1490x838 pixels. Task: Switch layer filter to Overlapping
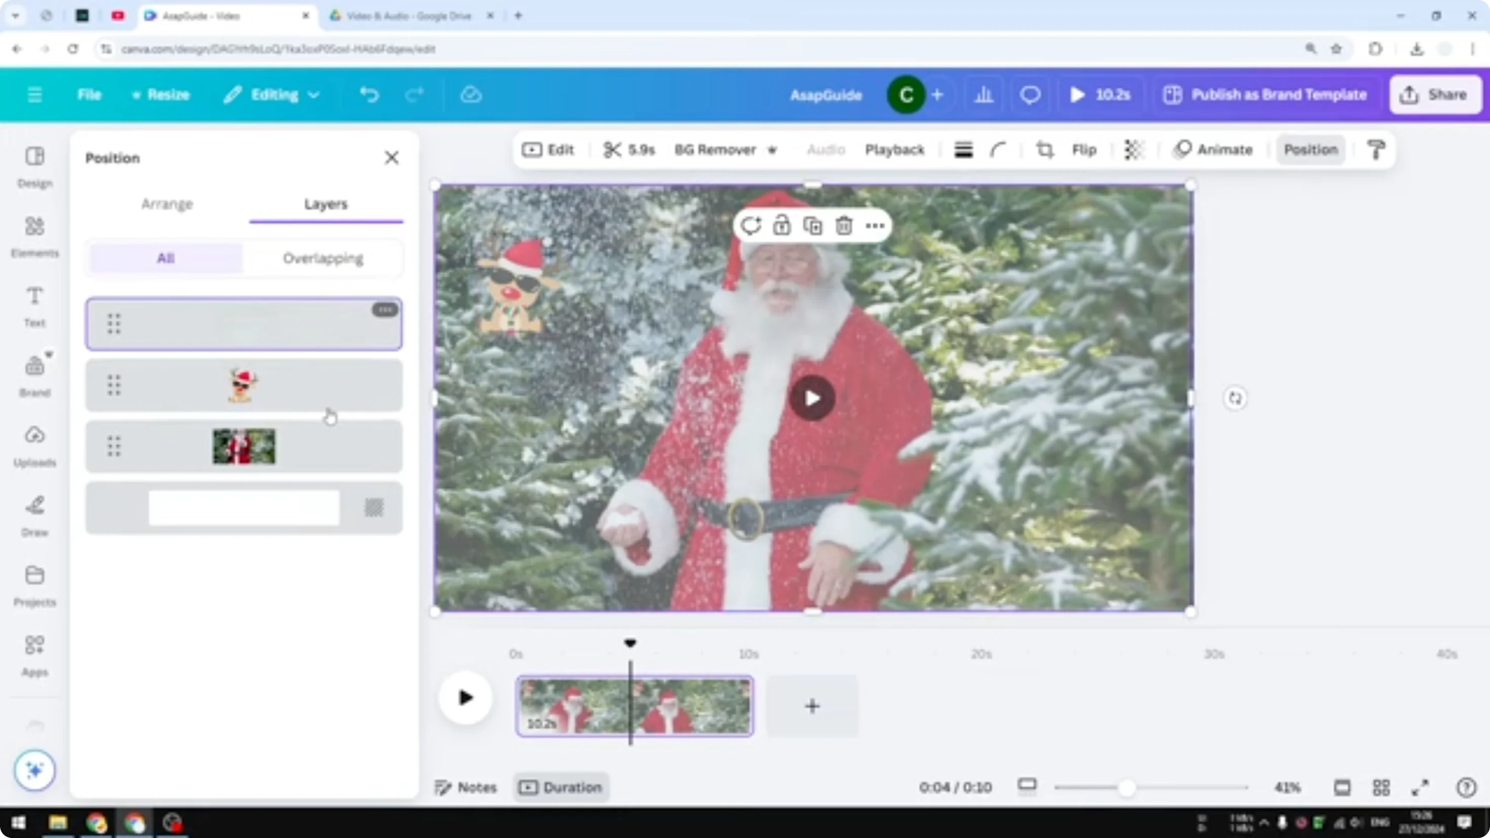(x=322, y=258)
